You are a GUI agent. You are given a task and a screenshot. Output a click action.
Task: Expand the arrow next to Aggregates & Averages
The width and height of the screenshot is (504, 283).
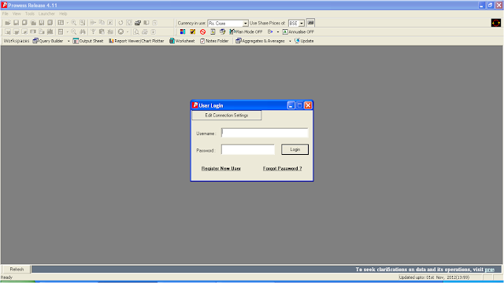[x=290, y=41]
